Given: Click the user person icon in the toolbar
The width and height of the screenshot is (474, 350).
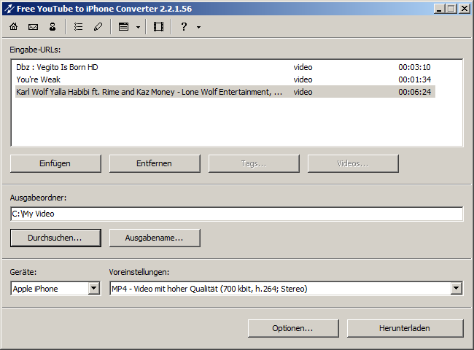Looking at the screenshot, I should (x=53, y=27).
